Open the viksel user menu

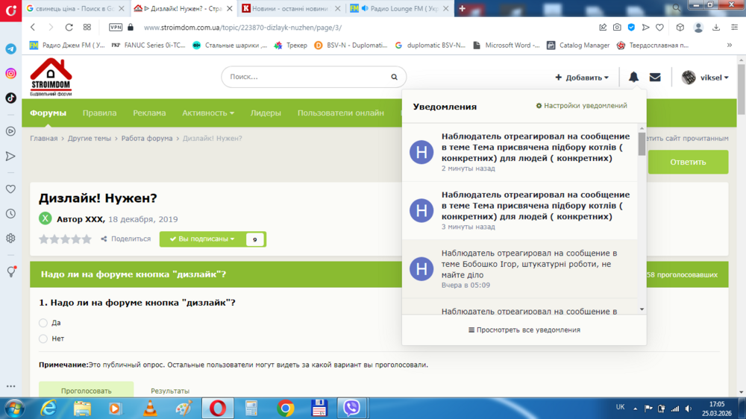(705, 77)
